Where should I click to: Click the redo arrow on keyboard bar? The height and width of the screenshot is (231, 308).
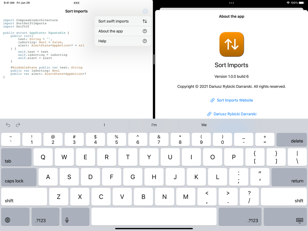[18, 125]
